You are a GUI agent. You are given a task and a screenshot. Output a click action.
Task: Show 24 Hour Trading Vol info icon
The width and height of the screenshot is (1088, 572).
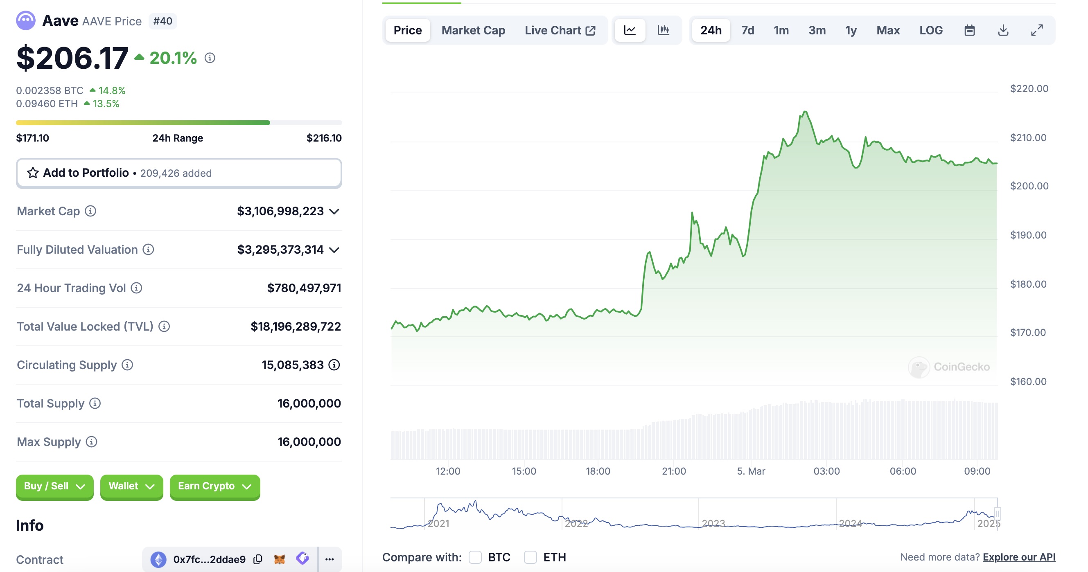[x=136, y=288]
